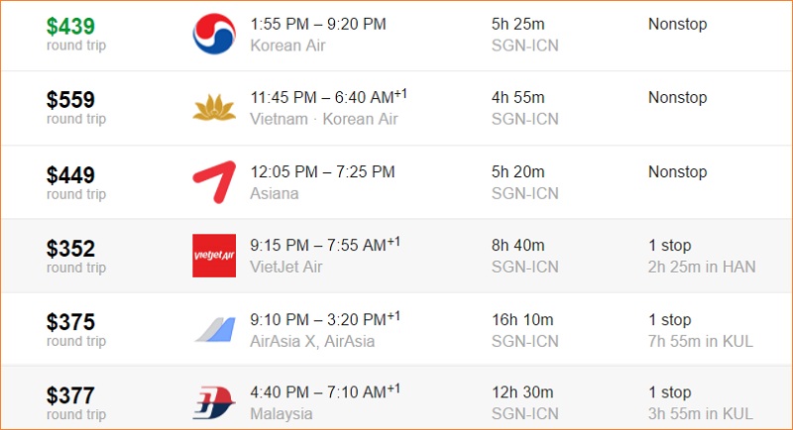Open the 1:55 PM – 9:20 PM flight
Screen dimensions: 793x430
click(x=318, y=24)
